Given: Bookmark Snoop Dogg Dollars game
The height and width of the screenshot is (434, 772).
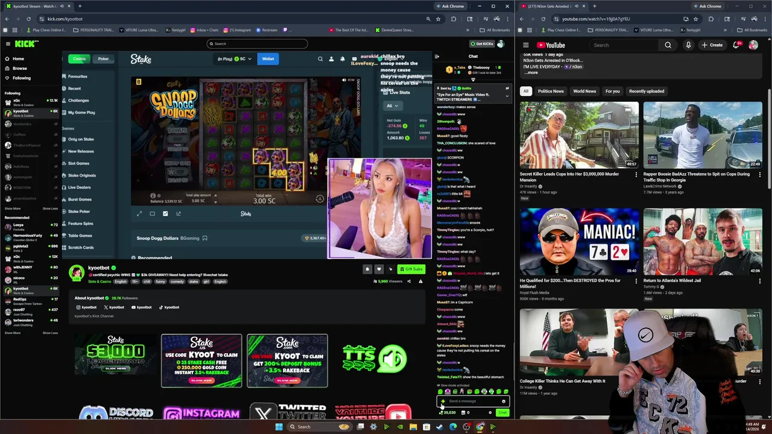Looking at the screenshot, I should click(x=204, y=238).
